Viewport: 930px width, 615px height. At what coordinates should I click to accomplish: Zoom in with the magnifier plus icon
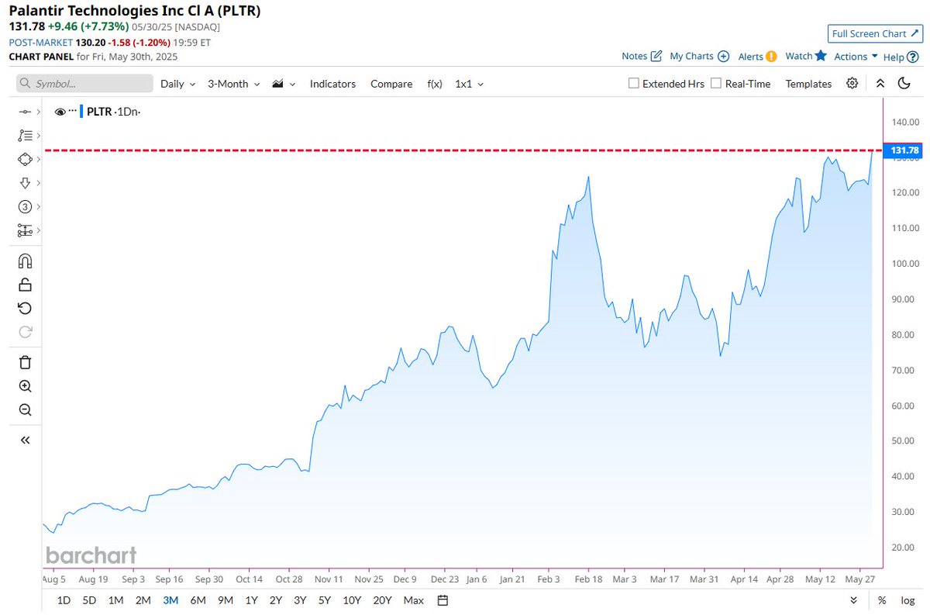click(25, 386)
